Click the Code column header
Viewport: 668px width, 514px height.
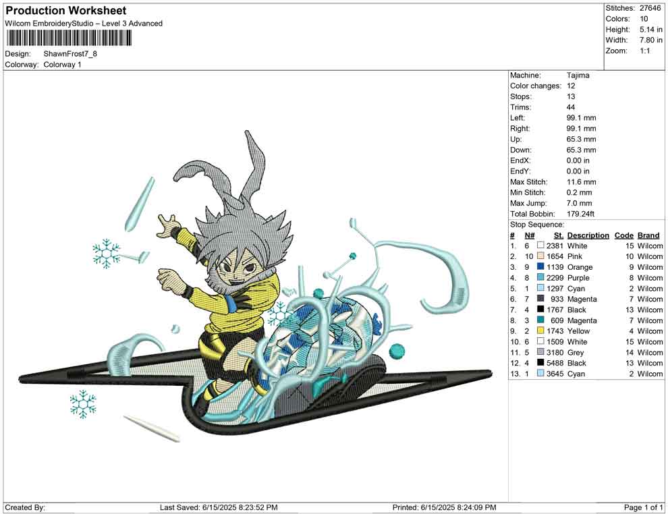(x=624, y=235)
